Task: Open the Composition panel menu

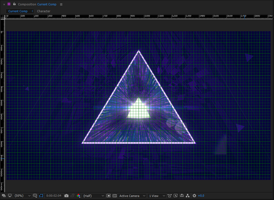Action: 61,4
